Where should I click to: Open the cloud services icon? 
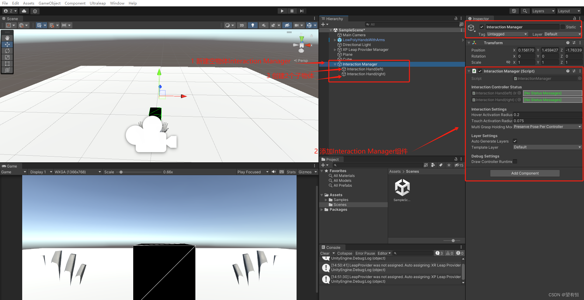click(x=24, y=11)
